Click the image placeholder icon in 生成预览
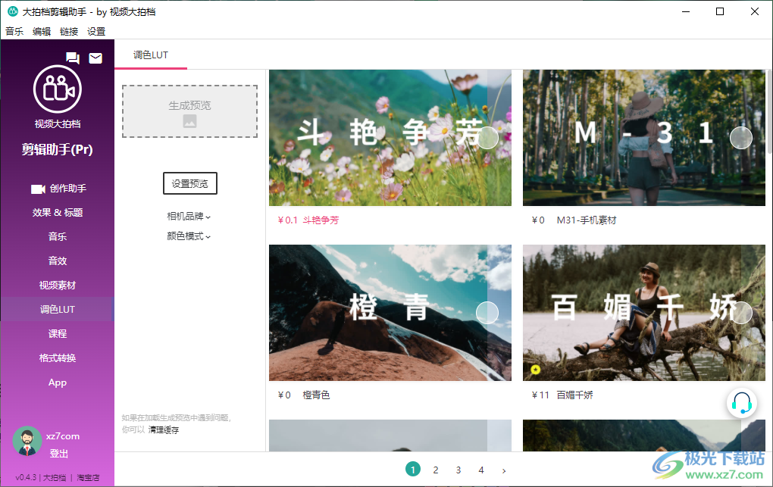 pos(189,120)
